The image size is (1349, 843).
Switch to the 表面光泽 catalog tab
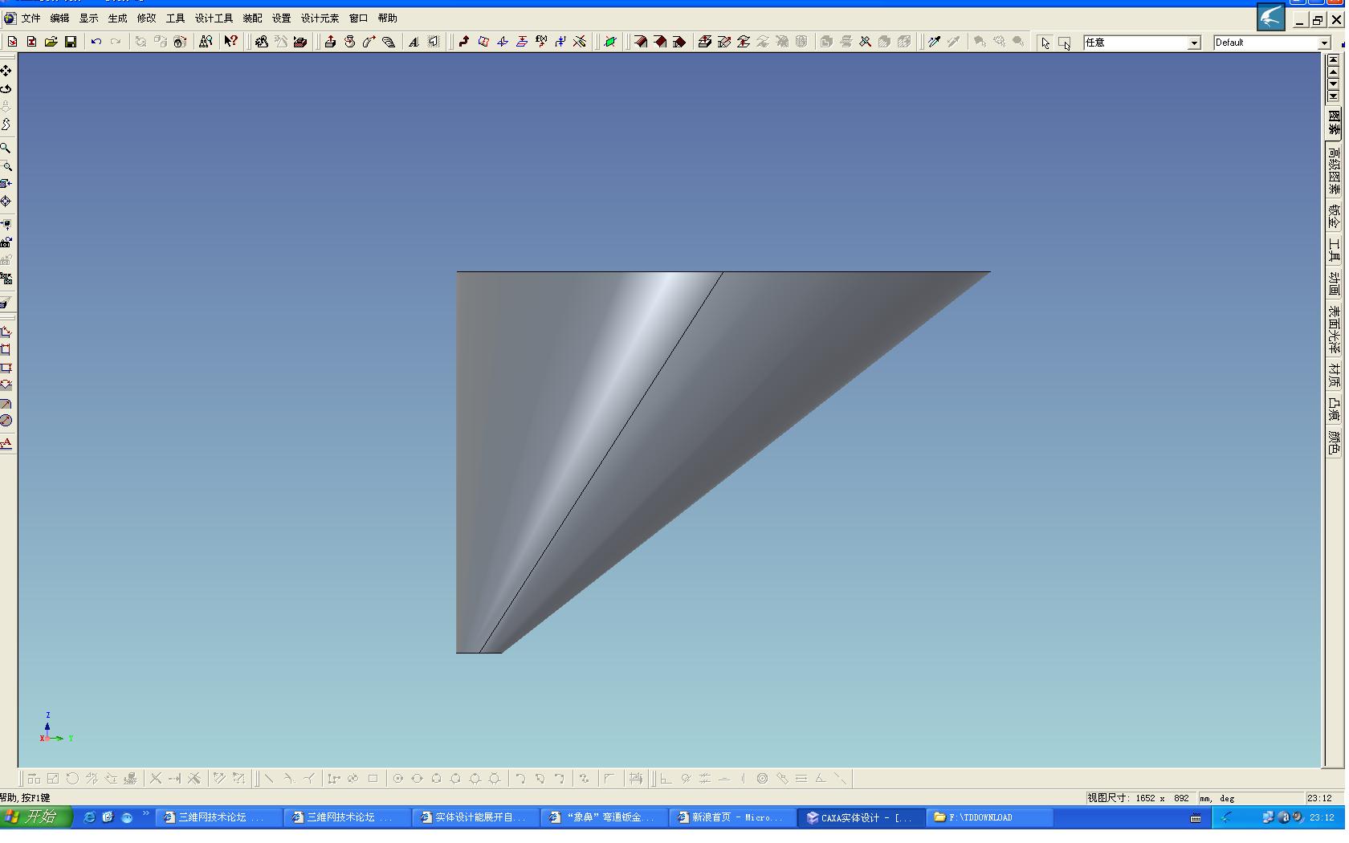tap(1334, 330)
